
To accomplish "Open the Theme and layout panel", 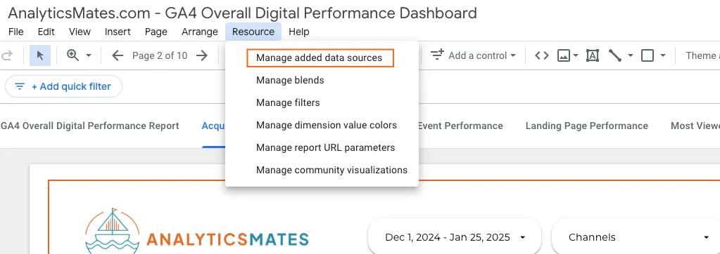I will [702, 56].
